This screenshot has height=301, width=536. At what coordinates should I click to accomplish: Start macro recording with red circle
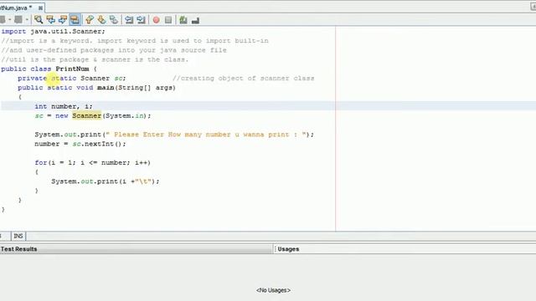coord(157,20)
